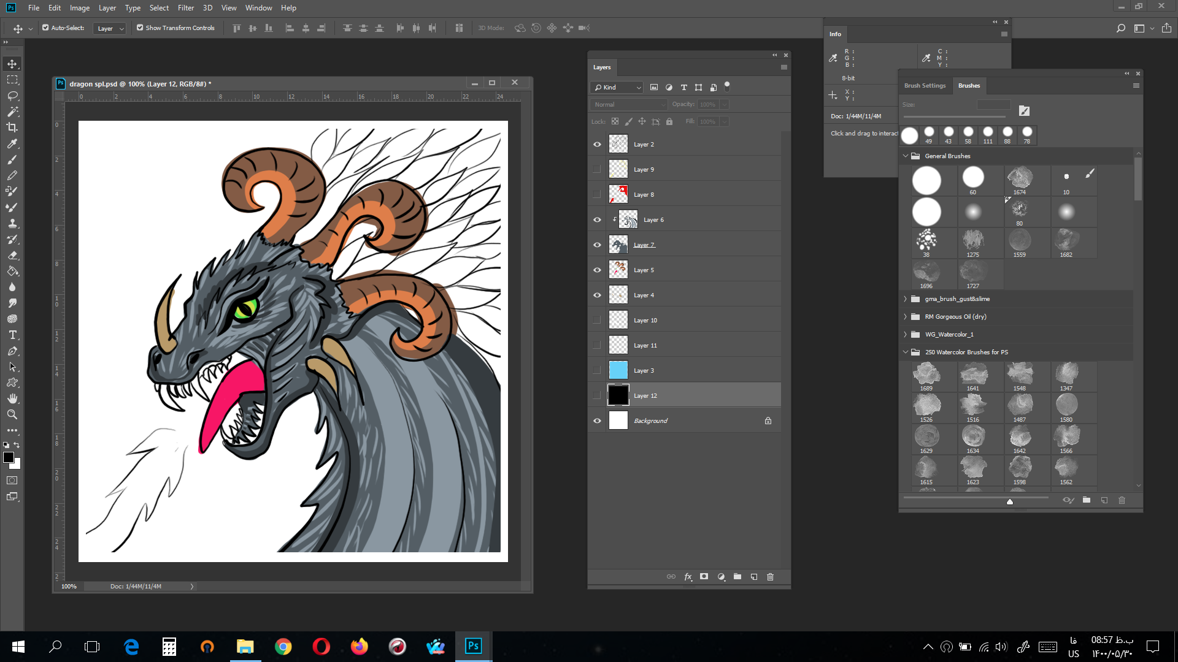
Task: Select Layer 10 in Layers panel
Action: pos(693,320)
